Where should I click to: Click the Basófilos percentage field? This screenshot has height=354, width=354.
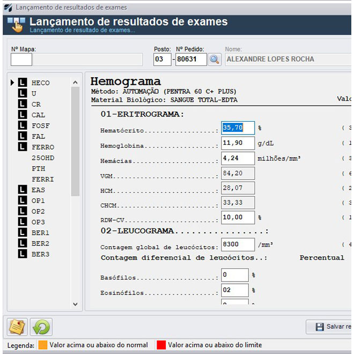(x=235, y=275)
